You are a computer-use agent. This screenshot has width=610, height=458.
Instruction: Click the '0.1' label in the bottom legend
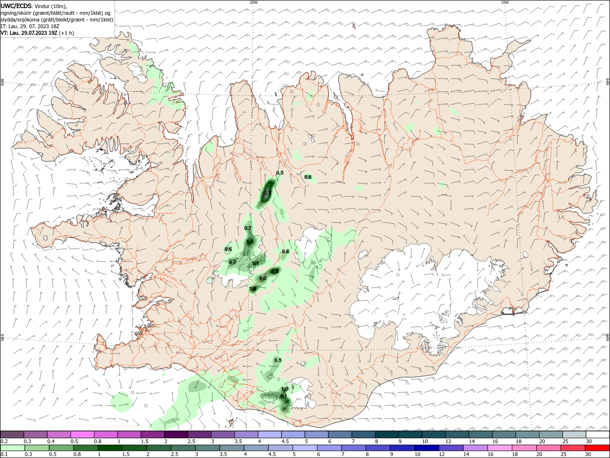pos(4,455)
